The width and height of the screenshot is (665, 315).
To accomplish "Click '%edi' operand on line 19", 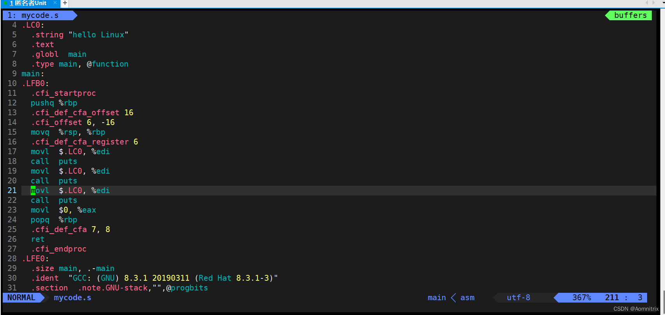I will (x=101, y=171).
